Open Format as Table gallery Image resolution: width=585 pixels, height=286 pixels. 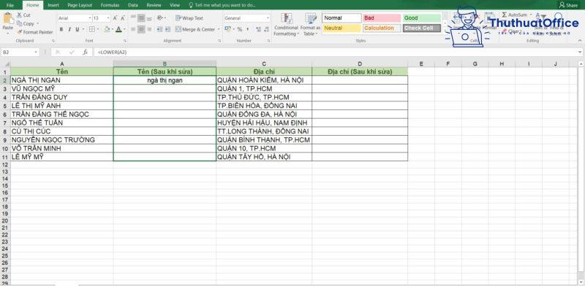click(x=310, y=25)
